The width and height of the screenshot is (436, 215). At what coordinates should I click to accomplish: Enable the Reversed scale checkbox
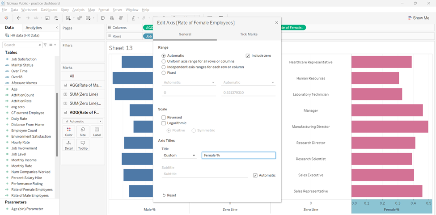pos(164,118)
